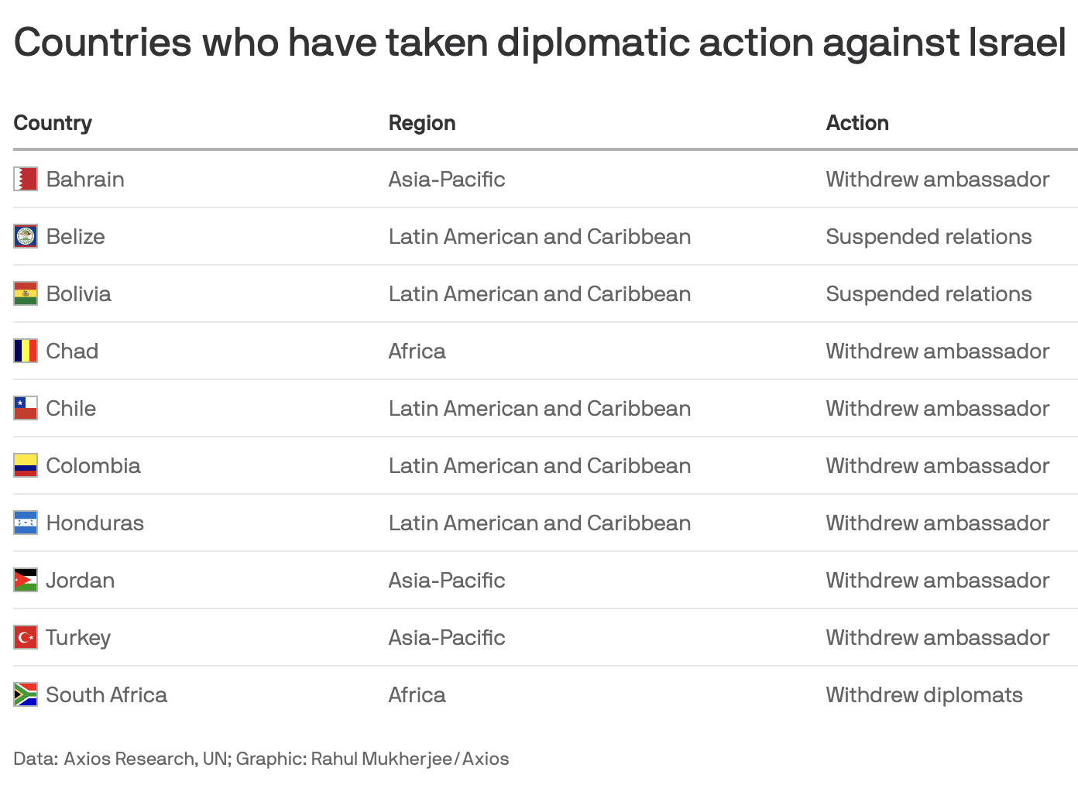Click the Country column header
1078x785 pixels.
(53, 123)
